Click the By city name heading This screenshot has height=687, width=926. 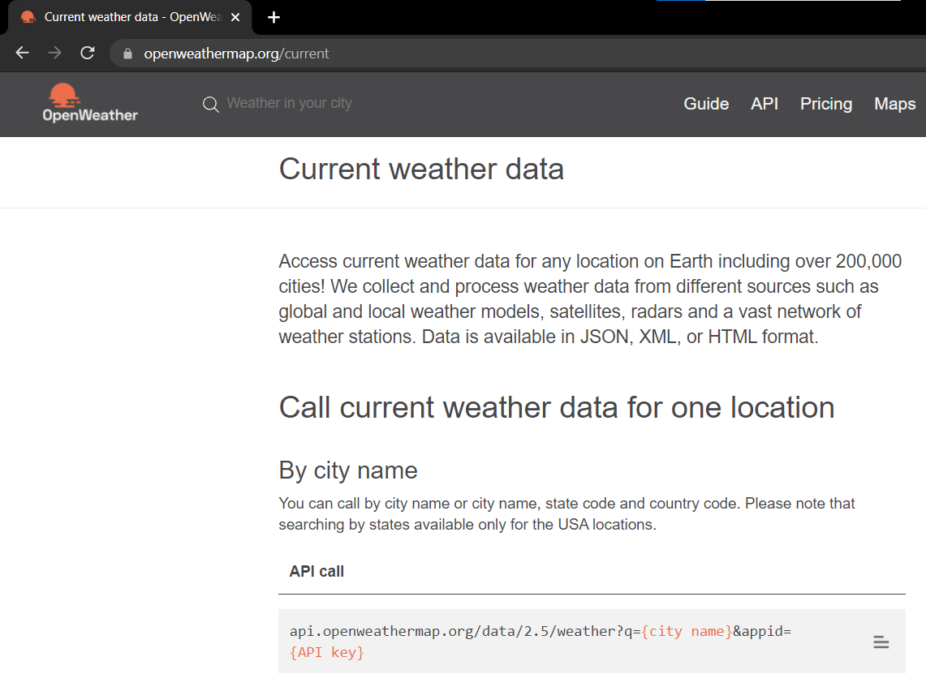348,470
